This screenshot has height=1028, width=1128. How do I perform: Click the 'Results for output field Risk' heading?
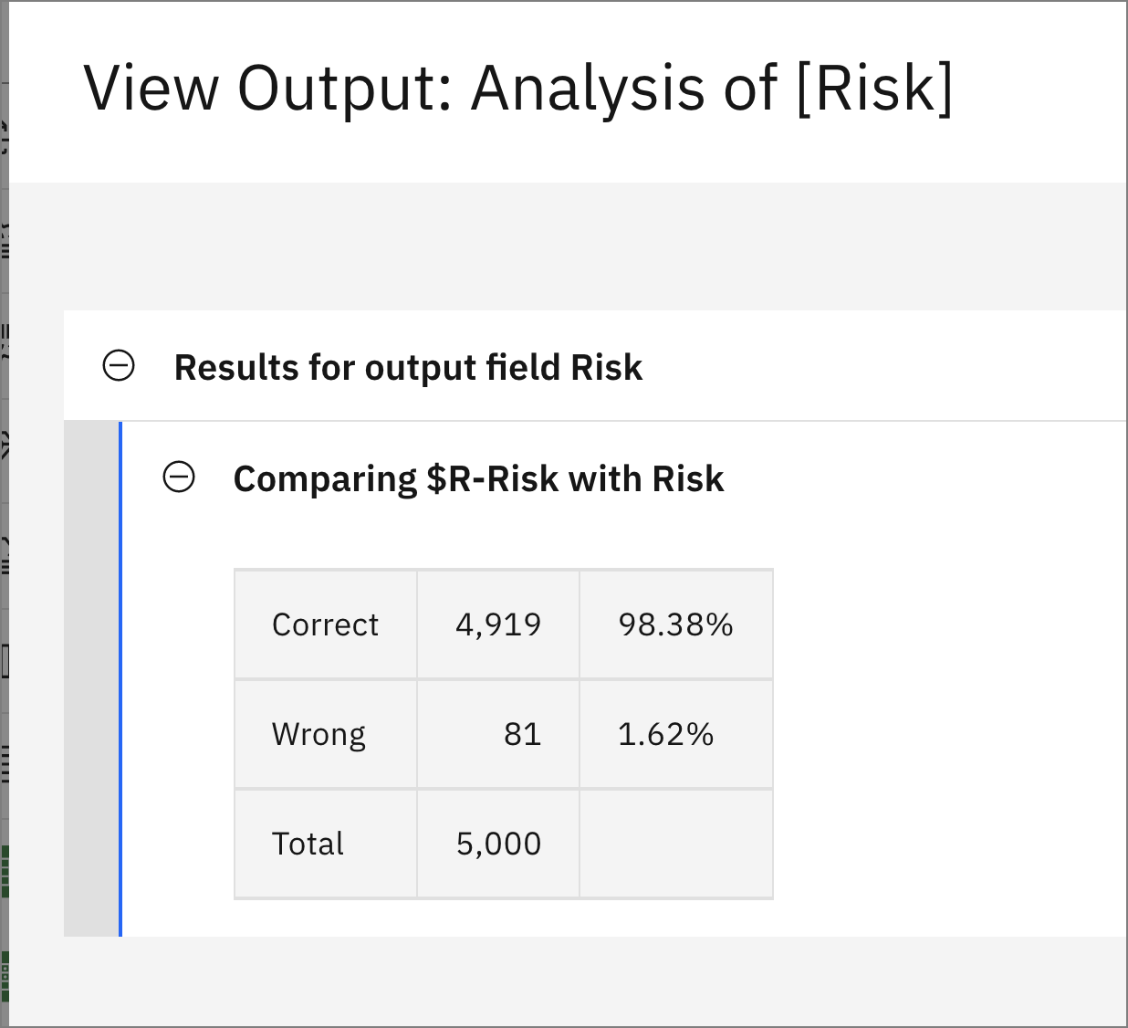click(408, 367)
